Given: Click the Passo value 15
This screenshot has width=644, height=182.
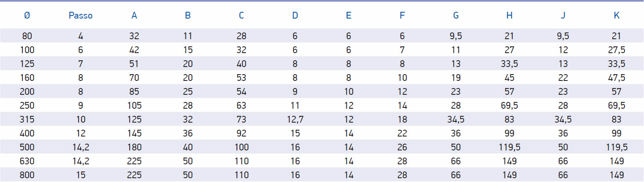Looking at the screenshot, I should point(81,175).
